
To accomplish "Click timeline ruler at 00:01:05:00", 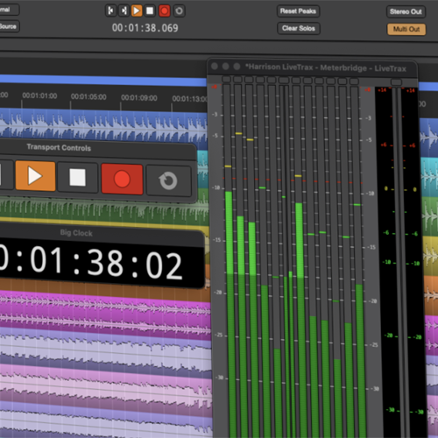I will pyautogui.click(x=88, y=97).
